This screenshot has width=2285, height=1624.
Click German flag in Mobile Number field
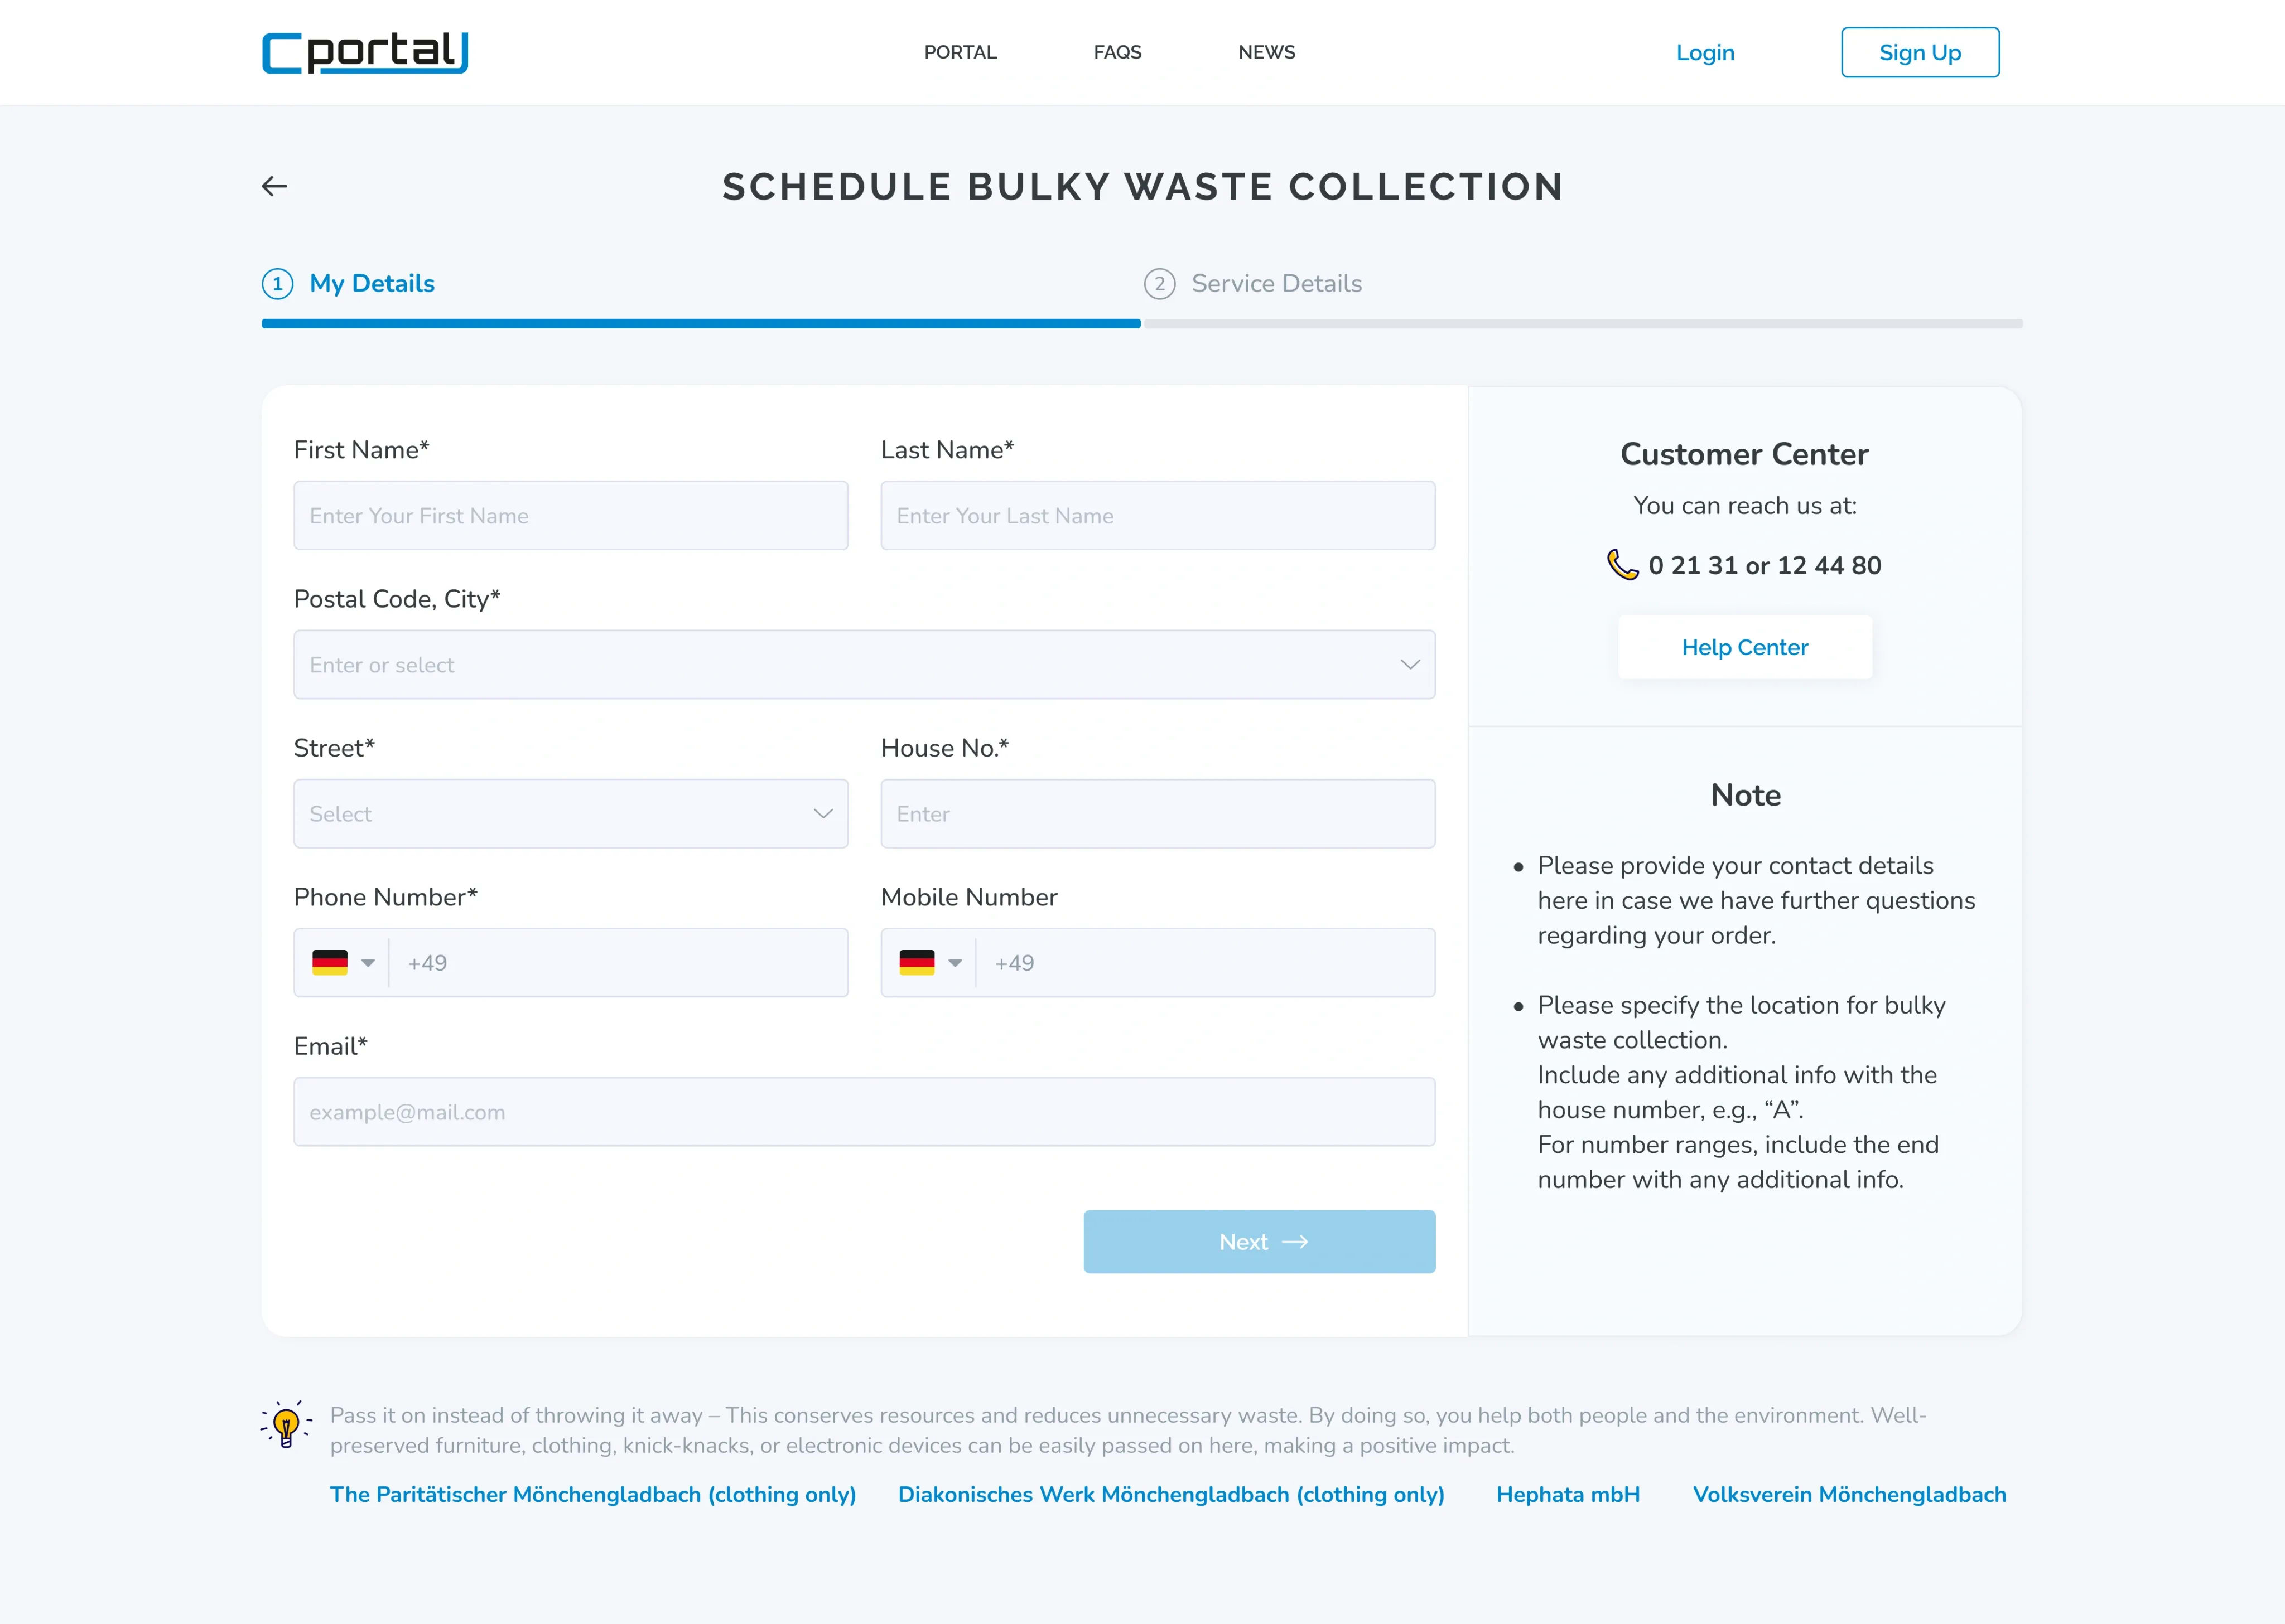tap(917, 962)
